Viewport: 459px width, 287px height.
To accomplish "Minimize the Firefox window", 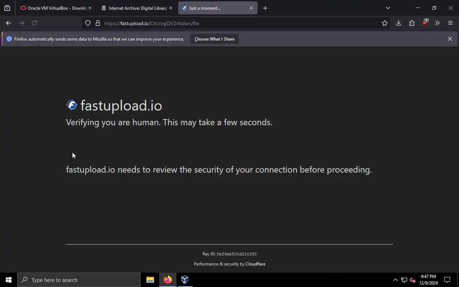I will [x=417, y=8].
